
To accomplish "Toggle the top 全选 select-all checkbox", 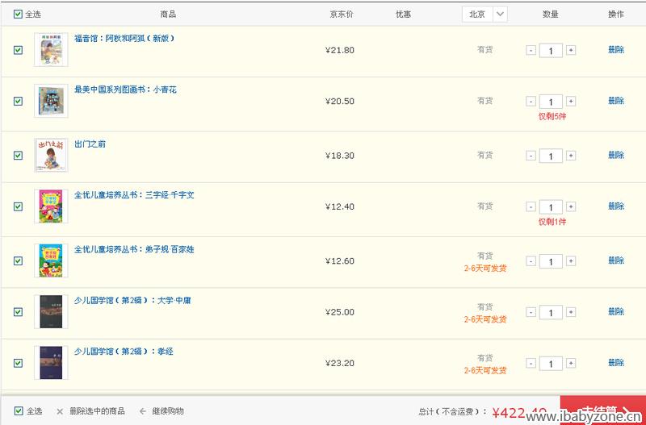I will pos(18,14).
